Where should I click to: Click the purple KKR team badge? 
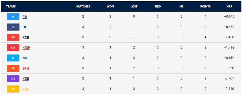click(13, 78)
